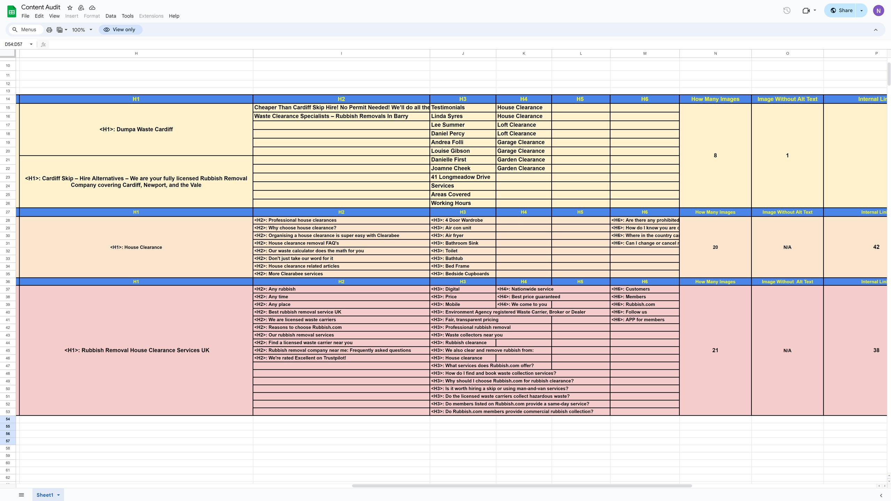The image size is (891, 501).
Task: Click the all sheets list icon
Action: (21, 495)
